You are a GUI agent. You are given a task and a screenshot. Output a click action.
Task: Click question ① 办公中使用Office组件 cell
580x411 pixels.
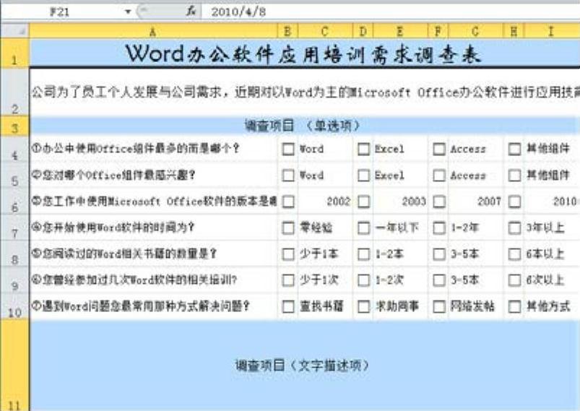[x=154, y=149]
